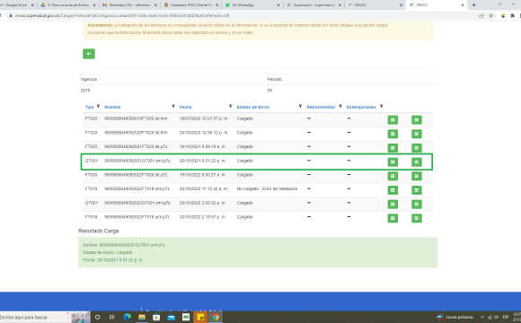Open a new browser tab

click(473, 5)
